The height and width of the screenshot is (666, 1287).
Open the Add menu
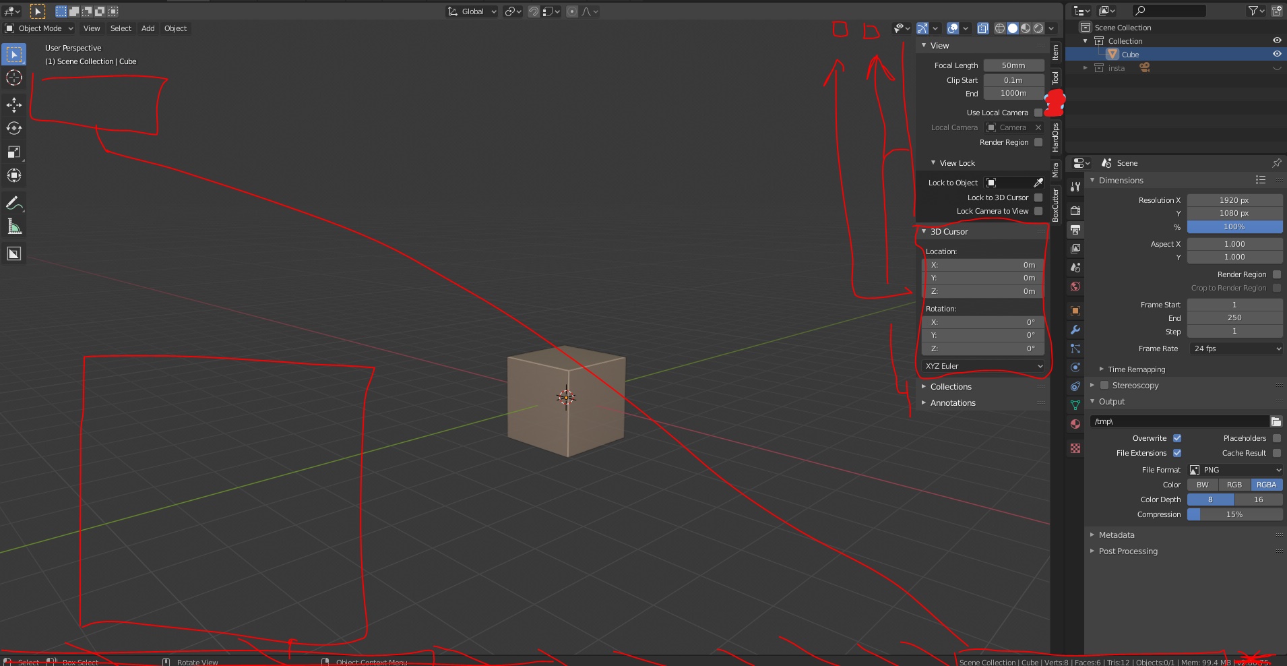[148, 28]
